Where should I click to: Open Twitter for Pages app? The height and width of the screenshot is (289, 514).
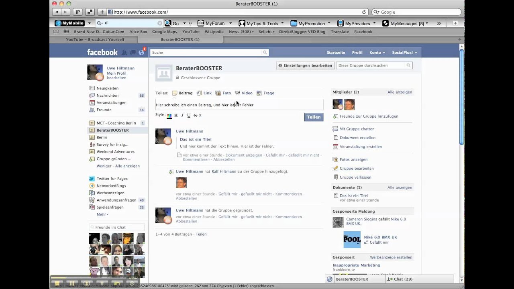click(x=112, y=179)
